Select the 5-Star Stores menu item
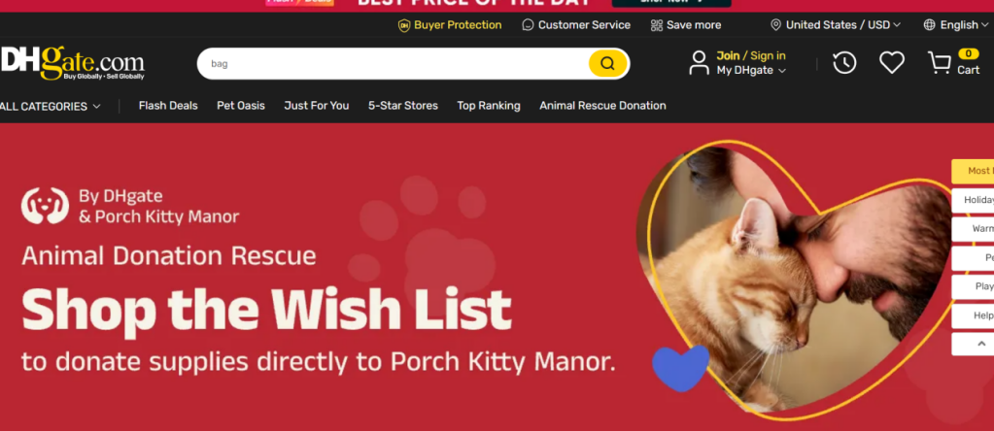Screen dimensions: 994x431 [x=403, y=106]
